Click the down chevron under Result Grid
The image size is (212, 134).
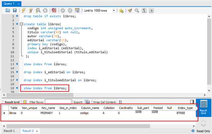point(203,125)
